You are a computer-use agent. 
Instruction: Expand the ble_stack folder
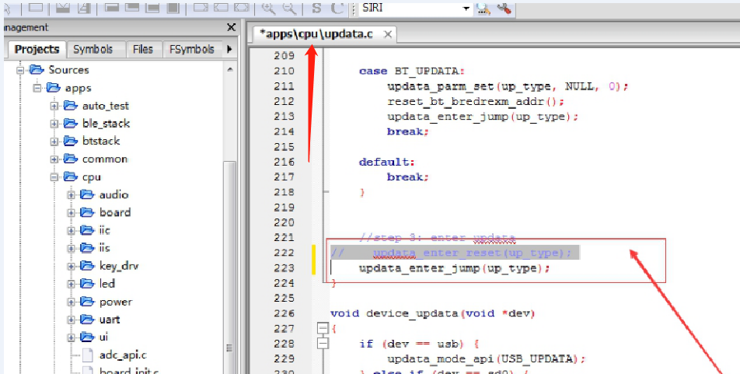pos(54,124)
